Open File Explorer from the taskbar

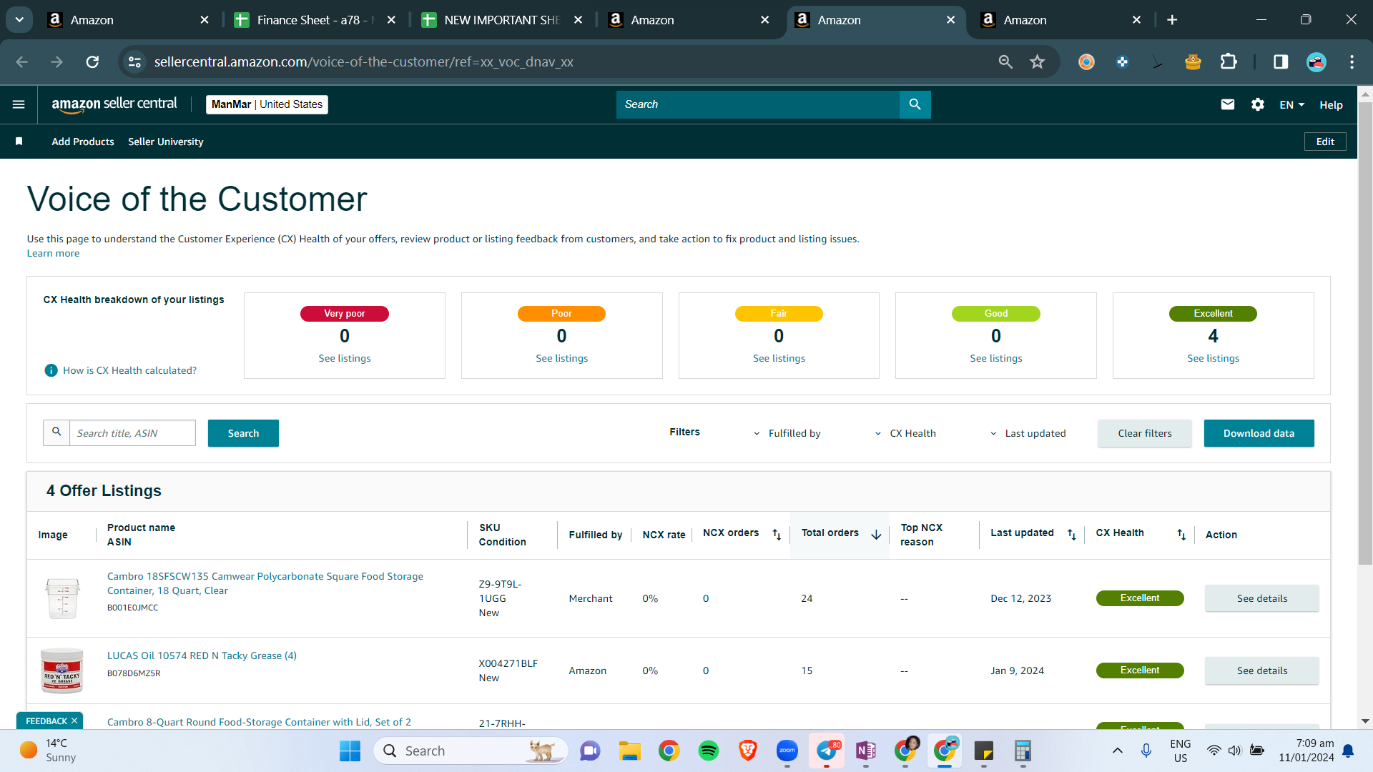click(x=629, y=751)
